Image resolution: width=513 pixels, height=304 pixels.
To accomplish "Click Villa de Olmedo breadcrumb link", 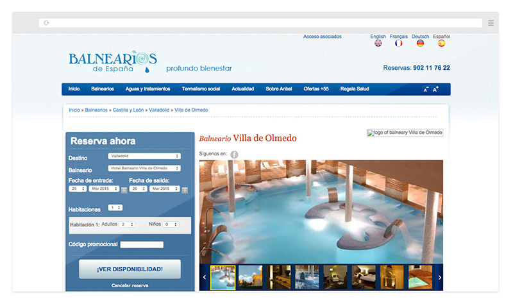I will [191, 110].
